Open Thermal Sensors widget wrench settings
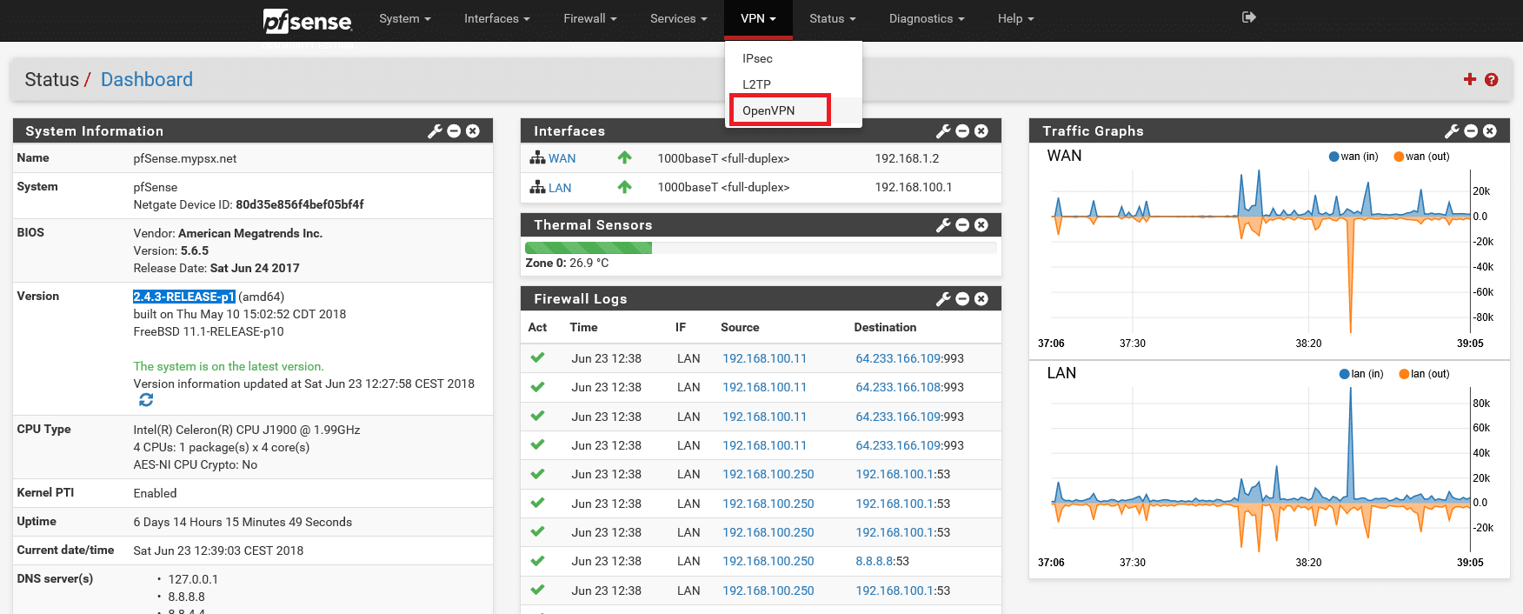Image resolution: width=1523 pixels, height=614 pixels. 943,225
